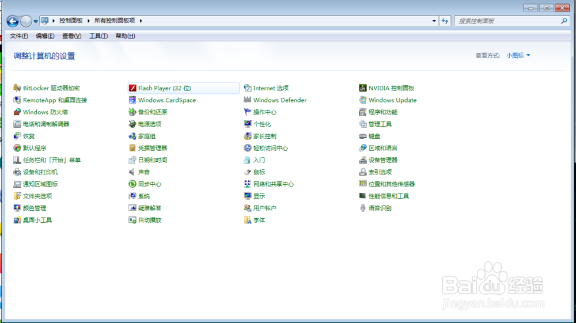Image resolution: width=576 pixels, height=323 pixels.
Task: Open the RemoteApp 和桌面连接 icon
Action: (17, 100)
